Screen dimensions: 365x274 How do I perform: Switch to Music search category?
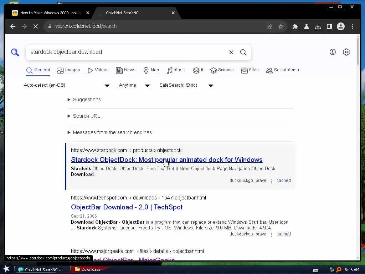(176, 70)
